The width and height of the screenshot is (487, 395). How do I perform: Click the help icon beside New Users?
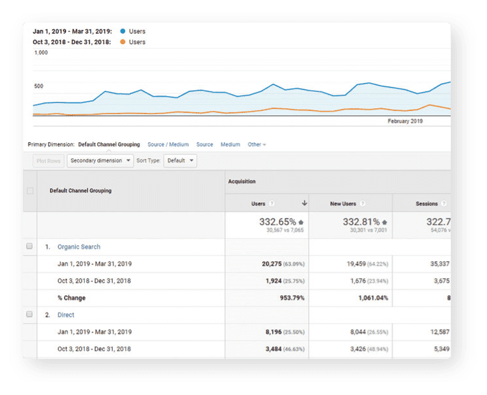[x=362, y=204]
